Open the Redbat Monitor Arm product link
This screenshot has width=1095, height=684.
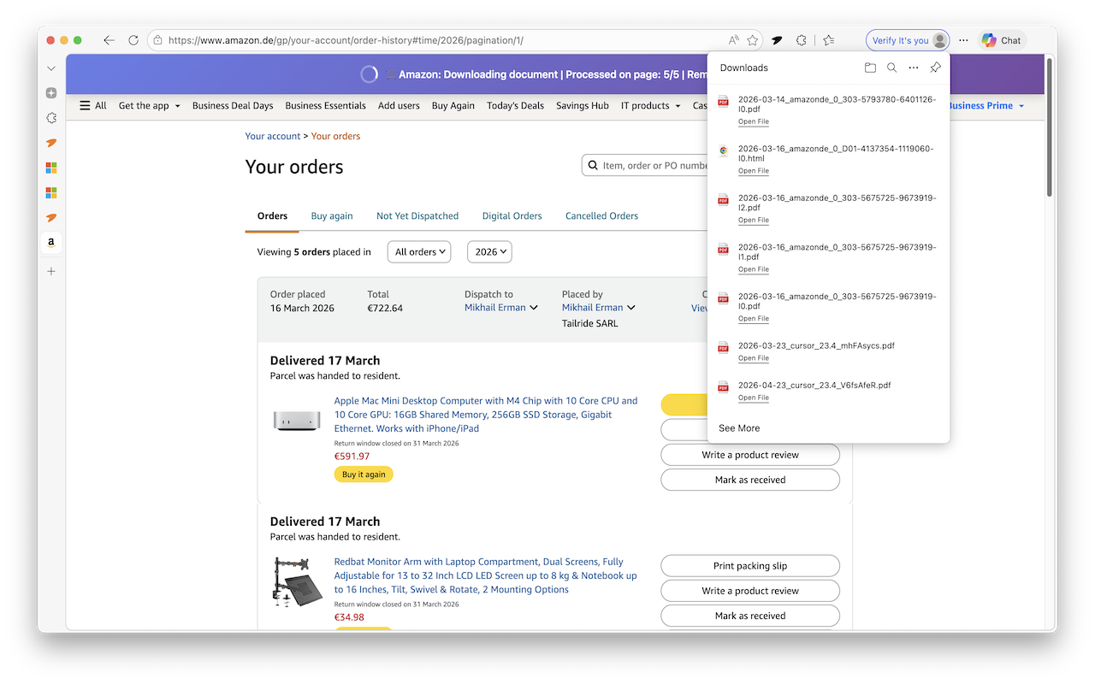[486, 575]
